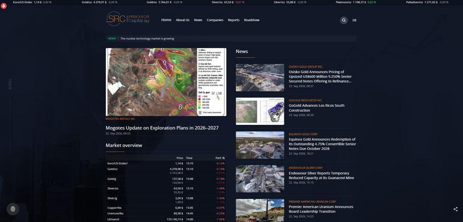463x222 pixels.
Task: Click the share icon at bottom right
Action: click(455, 209)
